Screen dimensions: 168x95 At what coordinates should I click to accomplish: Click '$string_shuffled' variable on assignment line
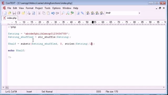(21, 37)
